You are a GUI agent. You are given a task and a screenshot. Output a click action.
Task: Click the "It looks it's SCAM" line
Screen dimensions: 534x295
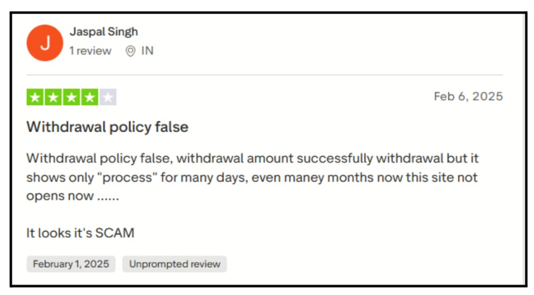point(80,233)
